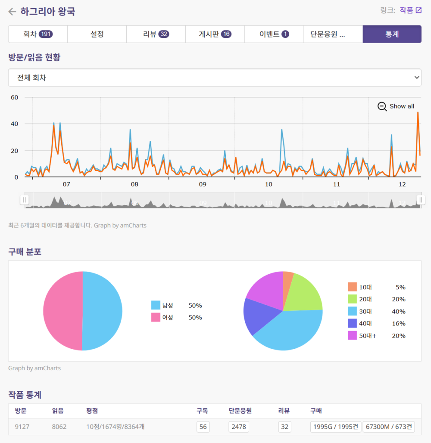Click the back arrow beside 하그리아 왕국
Image resolution: width=431 pixels, height=443 pixels.
click(12, 12)
